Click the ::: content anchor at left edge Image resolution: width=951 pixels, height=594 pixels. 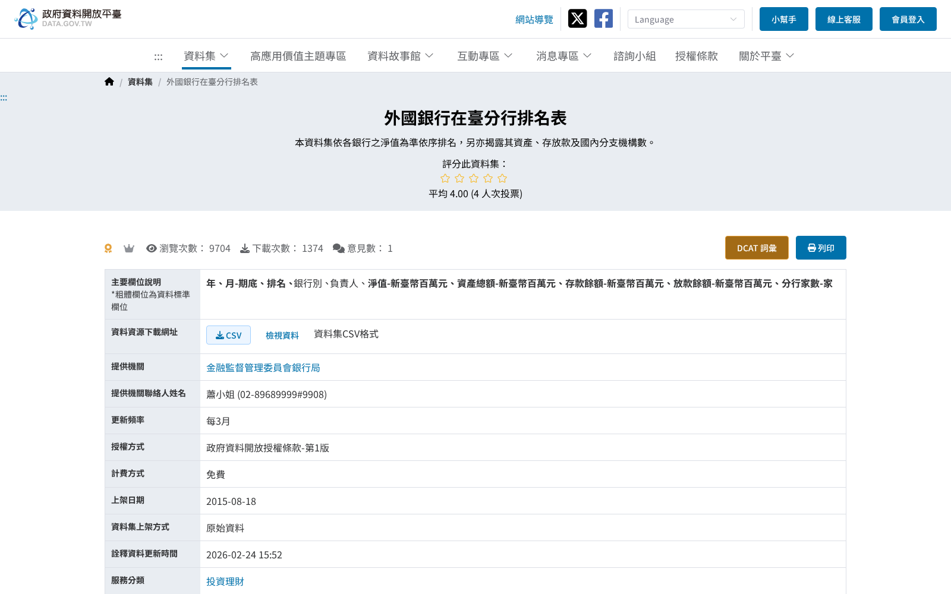tap(4, 97)
